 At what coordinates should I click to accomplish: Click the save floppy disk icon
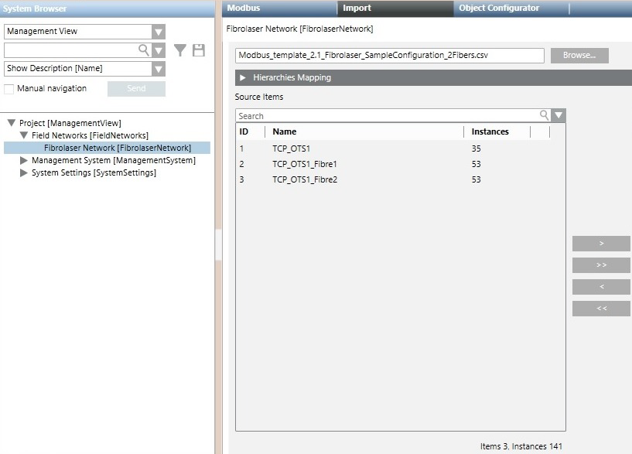[x=199, y=50]
